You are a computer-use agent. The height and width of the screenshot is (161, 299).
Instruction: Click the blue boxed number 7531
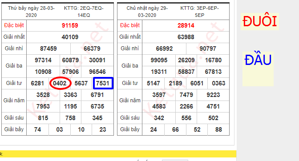[x=103, y=83]
